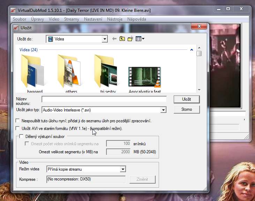Screen dimensions: 255x201
Task: Open the Uložit jako typ dropdown
Action: (163, 110)
